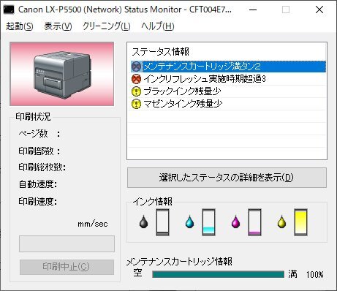Open the クリーニング(L) menu
The image size is (337, 291).
click(x=106, y=26)
